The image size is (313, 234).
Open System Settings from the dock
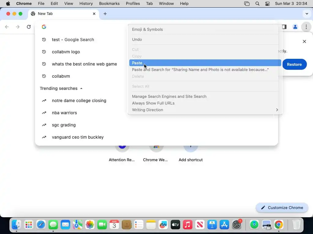click(x=237, y=225)
